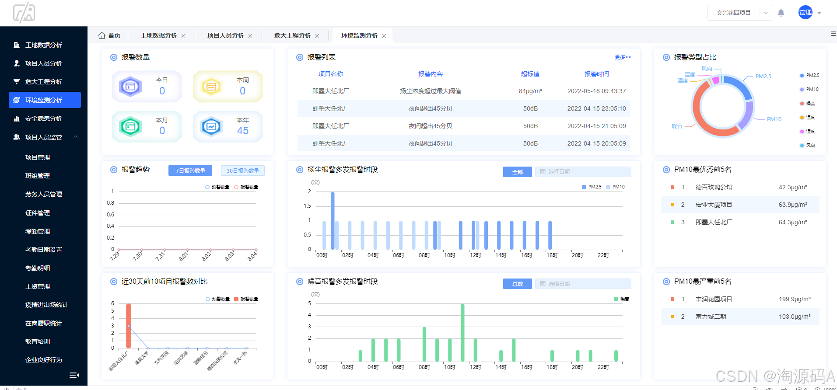Click the 本周 alarm count icon
837x390 pixels.
click(211, 87)
